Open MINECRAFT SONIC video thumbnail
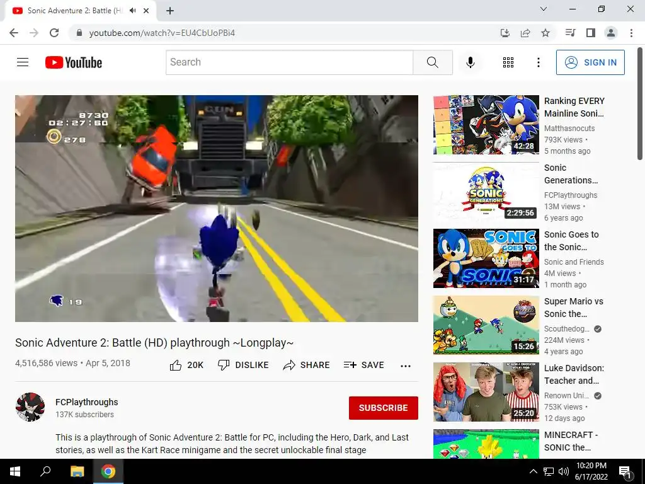 click(486, 444)
